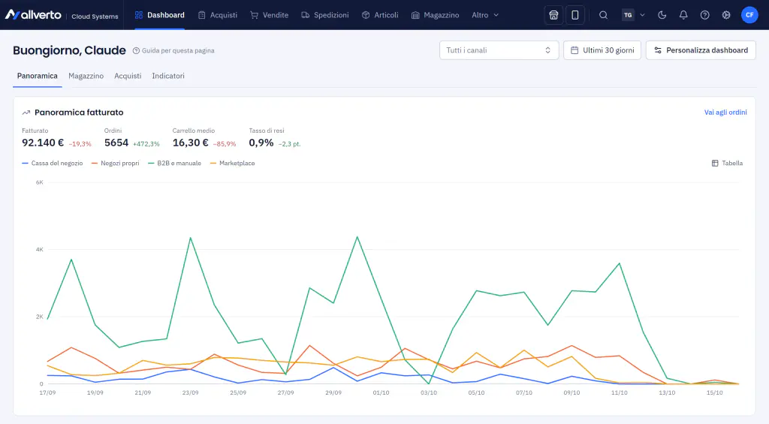This screenshot has width=769, height=424.
Task: Toggle Cassa del negozio legend series
Action: click(53, 164)
